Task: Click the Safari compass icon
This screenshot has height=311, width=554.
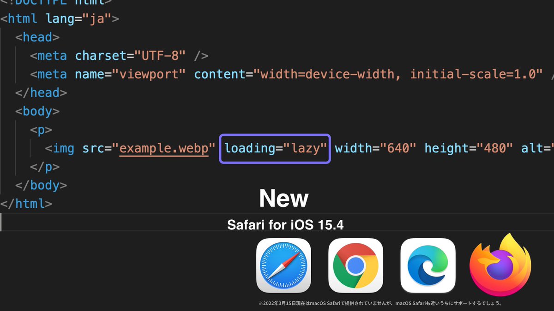Action: click(x=283, y=265)
